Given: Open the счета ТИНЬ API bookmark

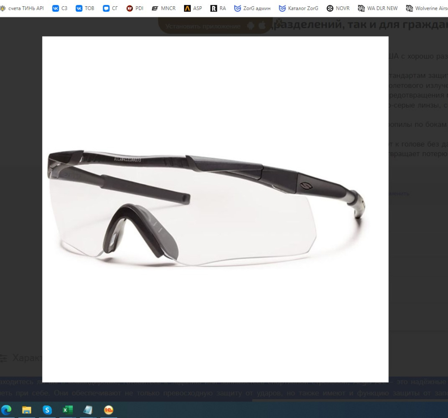Looking at the screenshot, I should pos(22,8).
